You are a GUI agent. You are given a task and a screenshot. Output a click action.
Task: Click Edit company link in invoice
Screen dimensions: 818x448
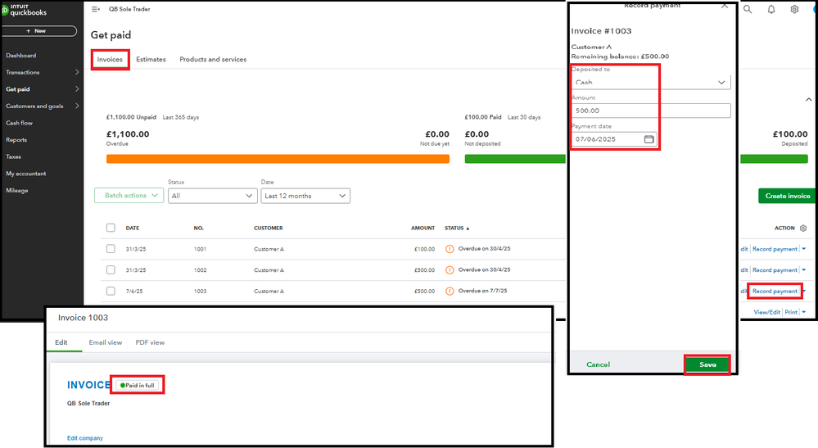coord(85,438)
